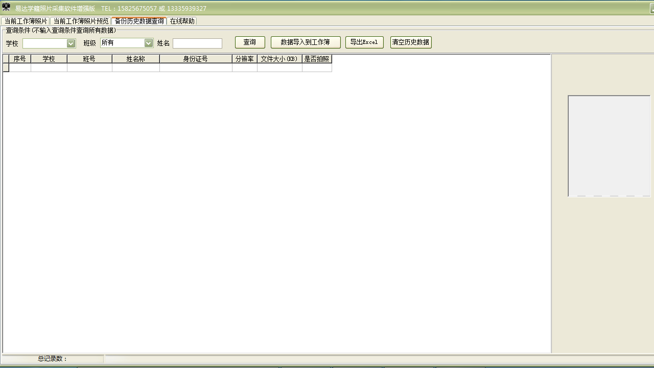Expand the 学校 filter dropdown
This screenshot has width=654, height=368.
[71, 43]
